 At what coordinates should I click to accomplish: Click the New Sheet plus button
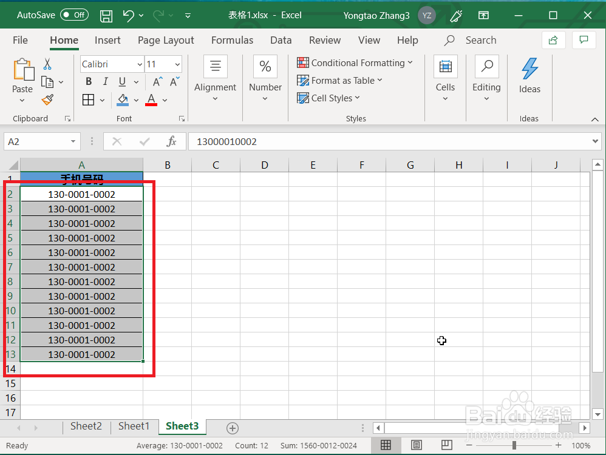tap(232, 428)
